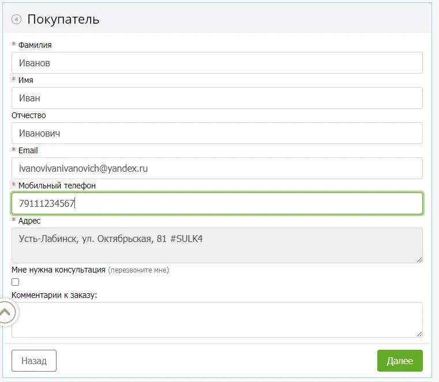Click the Мобильный телефон number field
Image resolution: width=439 pixels, height=382 pixels.
click(x=217, y=203)
